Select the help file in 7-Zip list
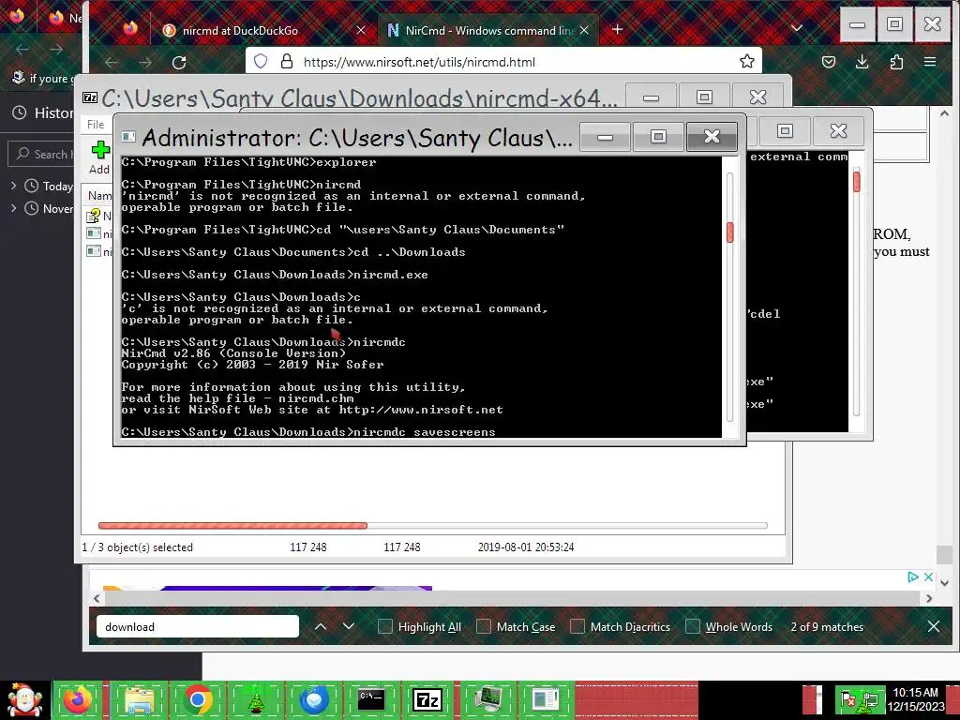This screenshot has width=960, height=720. tap(99, 216)
